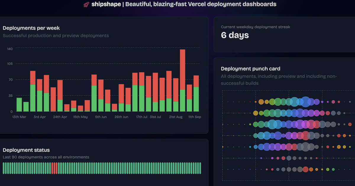Click the yellow bubble starting the second punch card row
Image resolution: width=355 pixels, height=186 pixels.
(x=256, y=113)
